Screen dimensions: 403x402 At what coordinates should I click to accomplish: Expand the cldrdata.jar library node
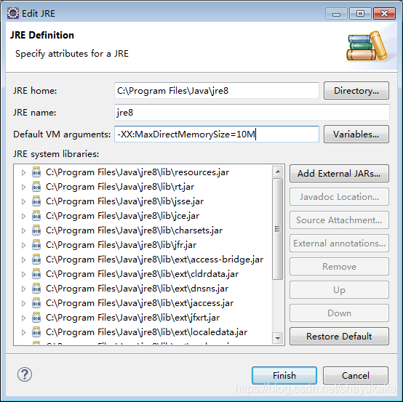pos(23,274)
